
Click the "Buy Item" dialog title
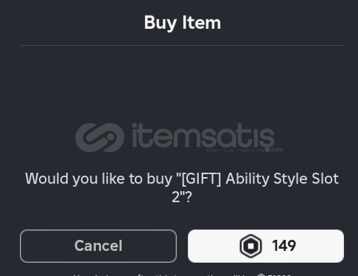182,23
